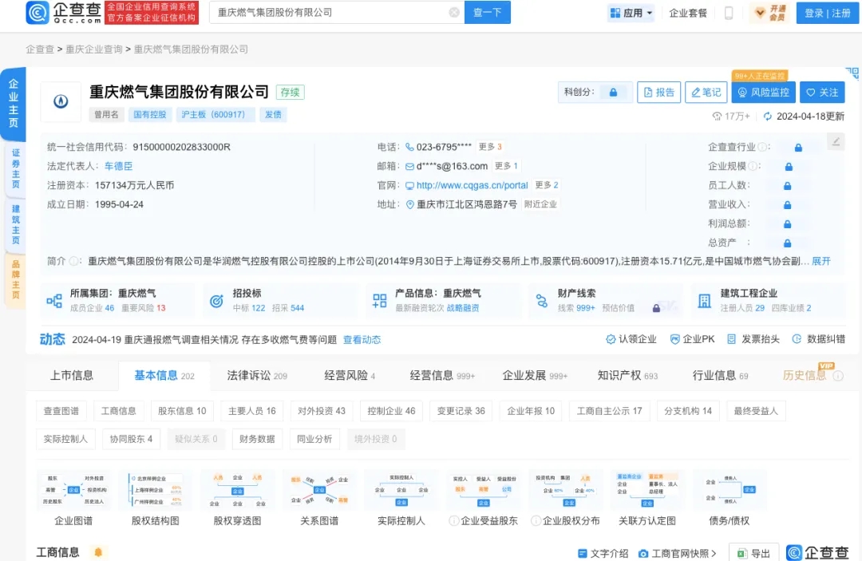Click the lock icon beside 营业收入
Screen dimensions: 862x561
tap(787, 205)
